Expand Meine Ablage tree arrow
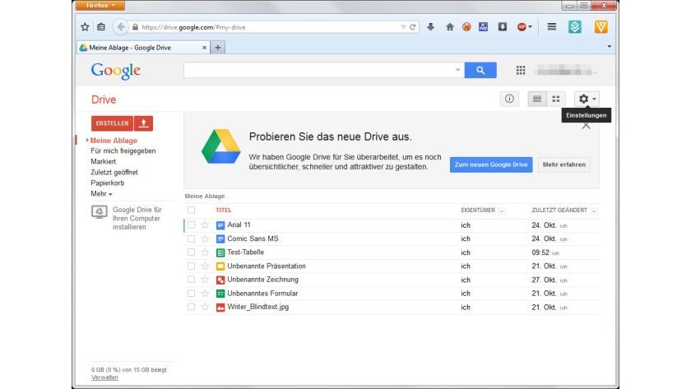Screen dimensions: 691x389 (87, 140)
